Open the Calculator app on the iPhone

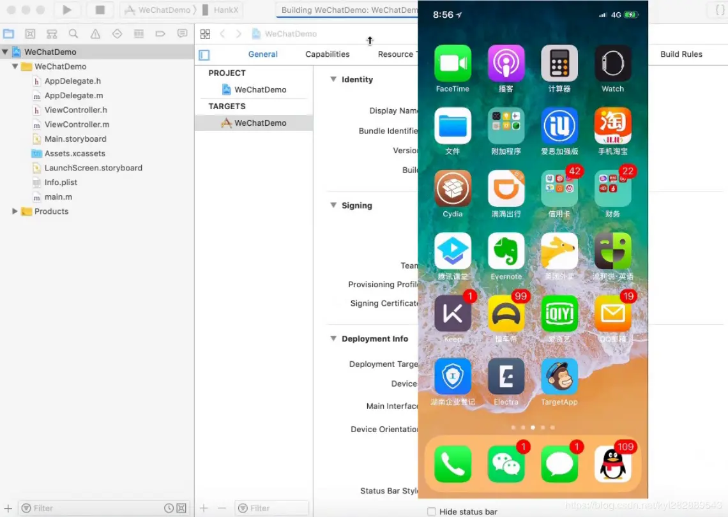[559, 63]
